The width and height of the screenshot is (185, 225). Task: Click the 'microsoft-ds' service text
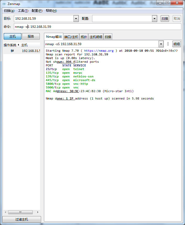pyautogui.click(x=84, y=80)
